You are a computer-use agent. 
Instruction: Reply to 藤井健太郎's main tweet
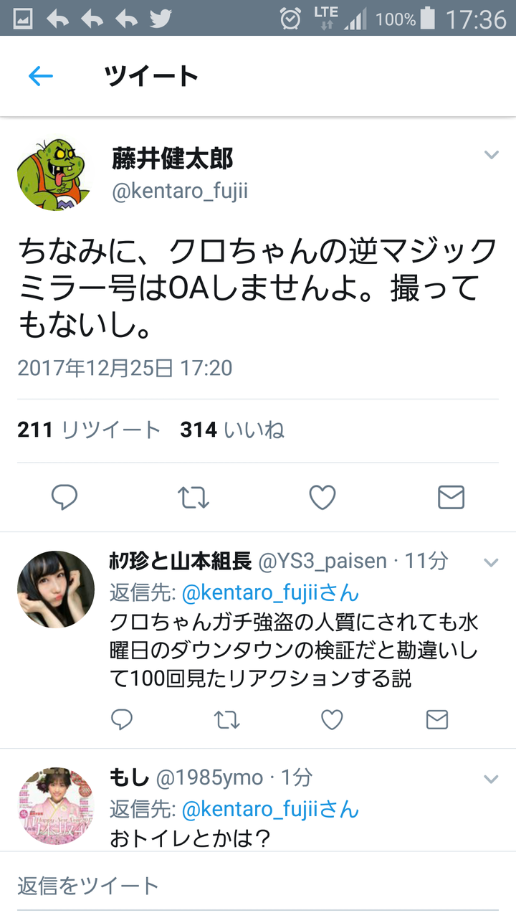[x=64, y=497]
